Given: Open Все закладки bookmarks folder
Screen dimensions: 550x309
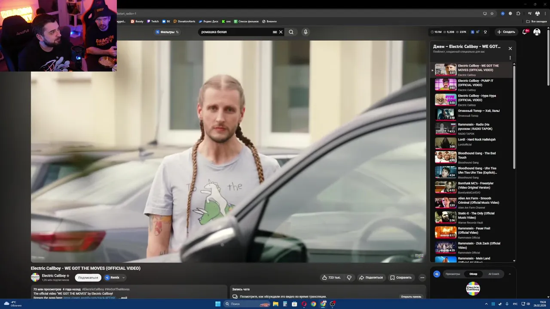Looking at the screenshot, I should pyautogui.click(x=537, y=21).
